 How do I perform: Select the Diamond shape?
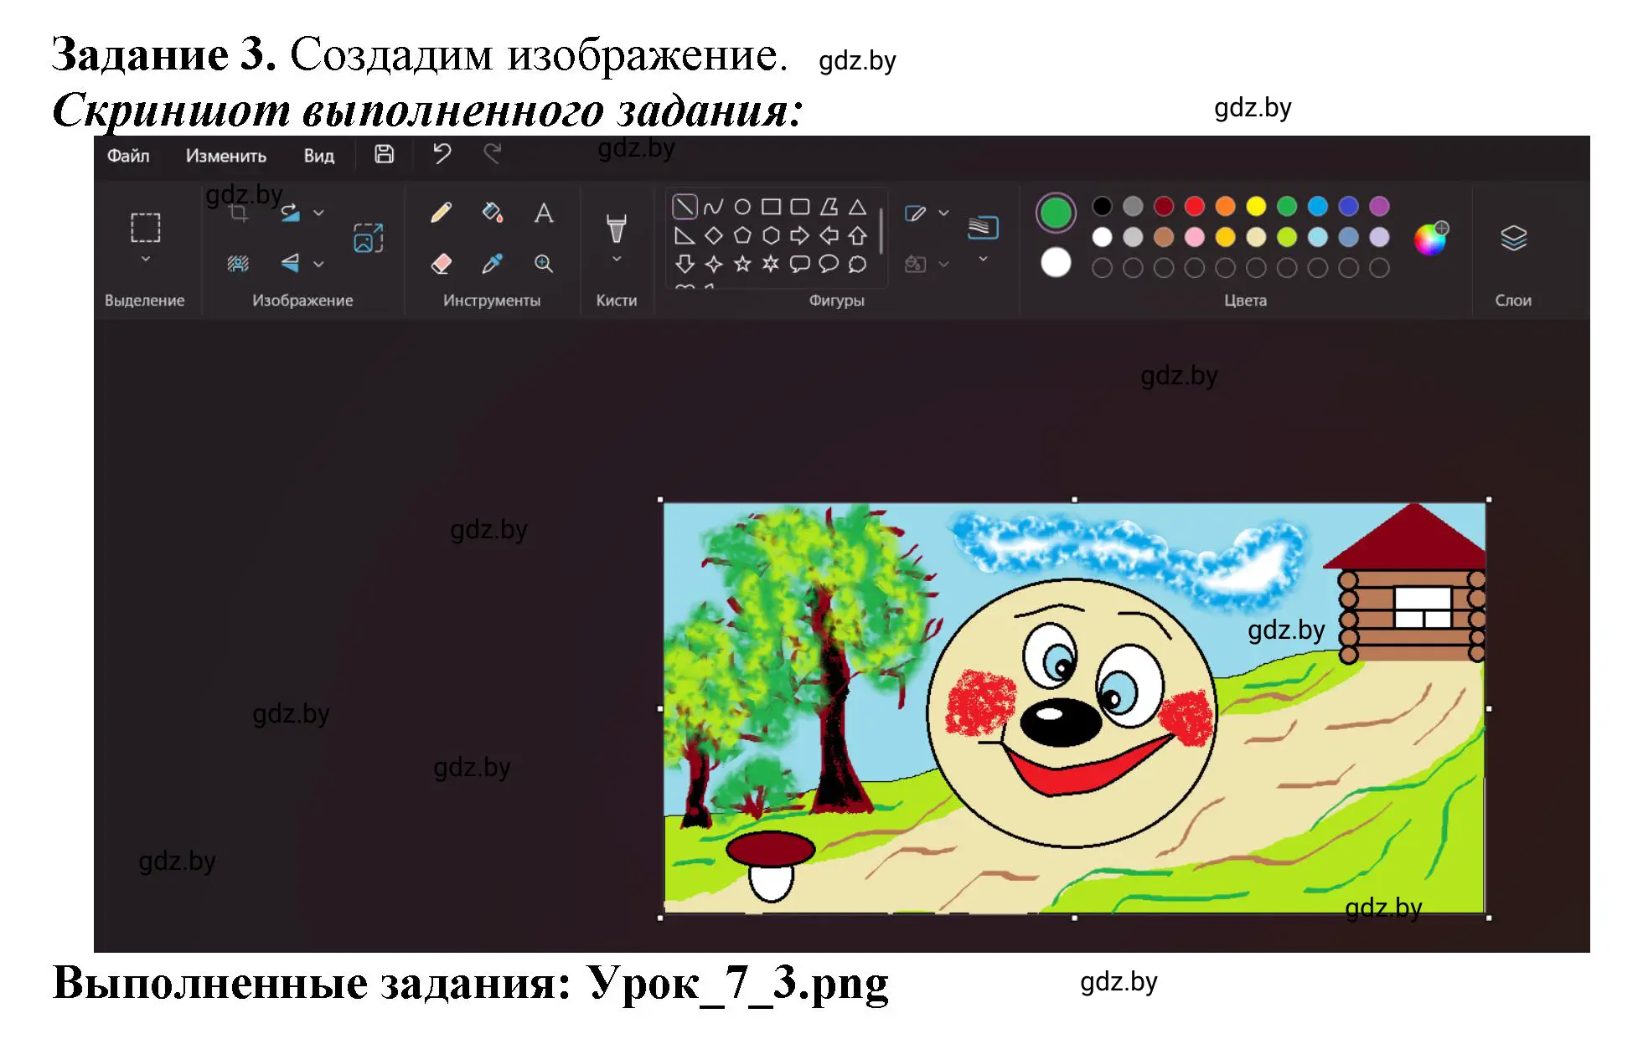pos(714,236)
